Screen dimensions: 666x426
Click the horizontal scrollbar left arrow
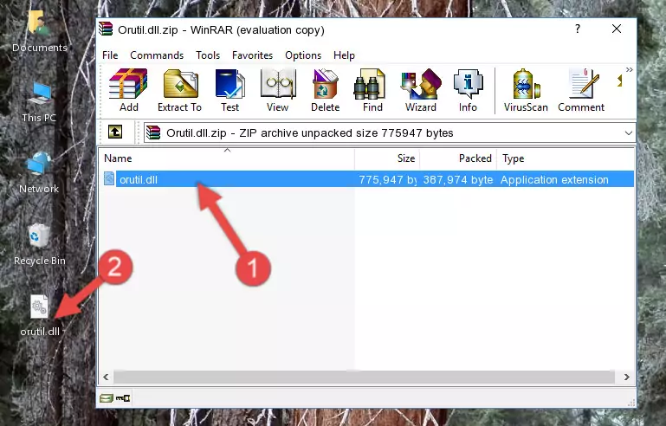point(106,377)
